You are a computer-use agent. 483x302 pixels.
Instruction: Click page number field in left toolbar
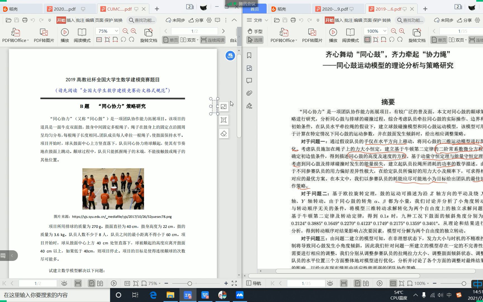pos(195,31)
